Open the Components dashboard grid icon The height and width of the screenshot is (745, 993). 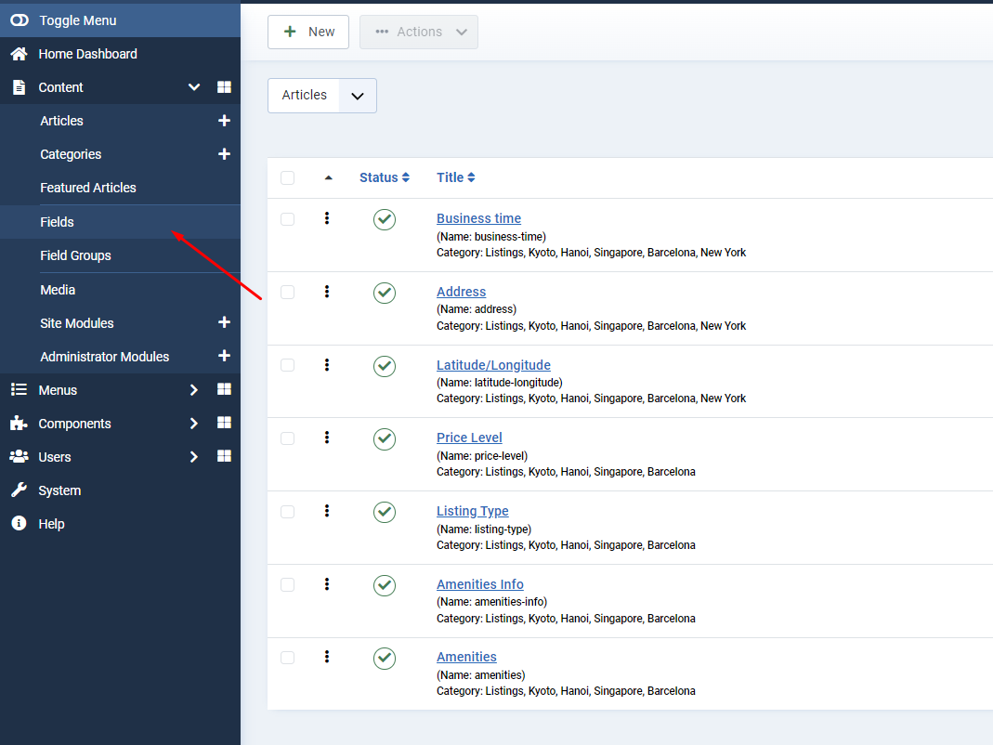coord(224,423)
